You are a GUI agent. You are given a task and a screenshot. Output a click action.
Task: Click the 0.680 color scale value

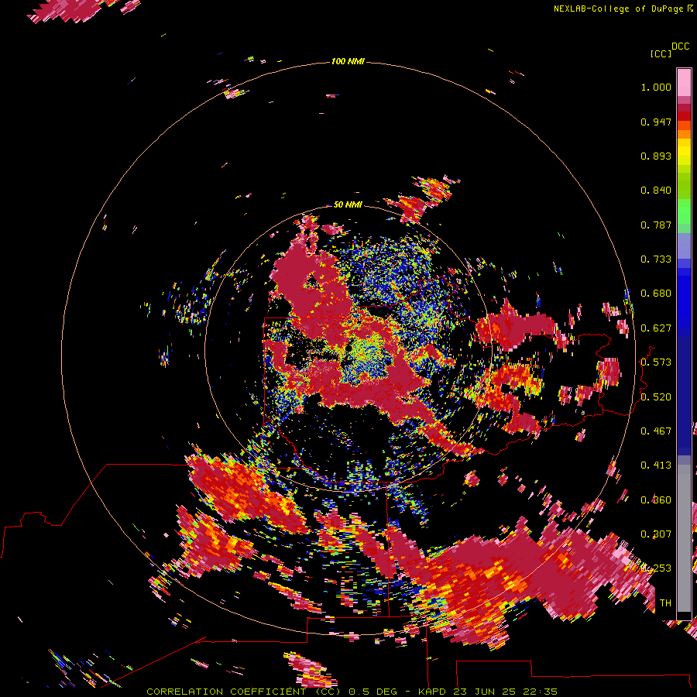(656, 294)
